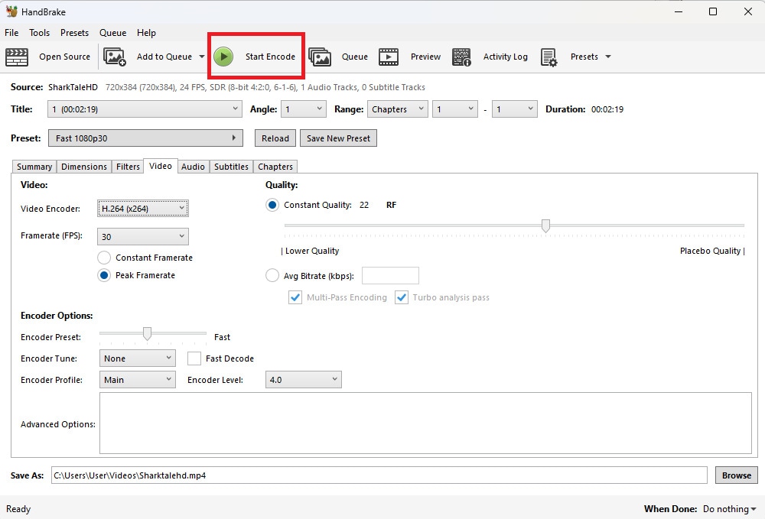The height and width of the screenshot is (519, 765).
Task: Open the Help menu
Action: 146,33
